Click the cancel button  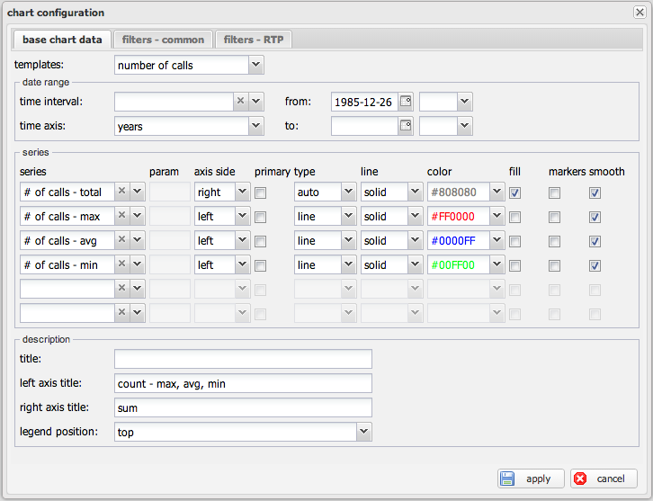[x=604, y=479]
